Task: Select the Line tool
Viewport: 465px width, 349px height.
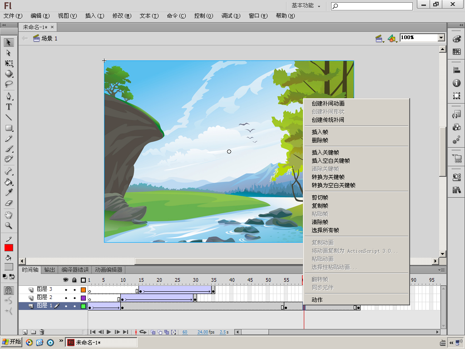Action: click(x=9, y=118)
